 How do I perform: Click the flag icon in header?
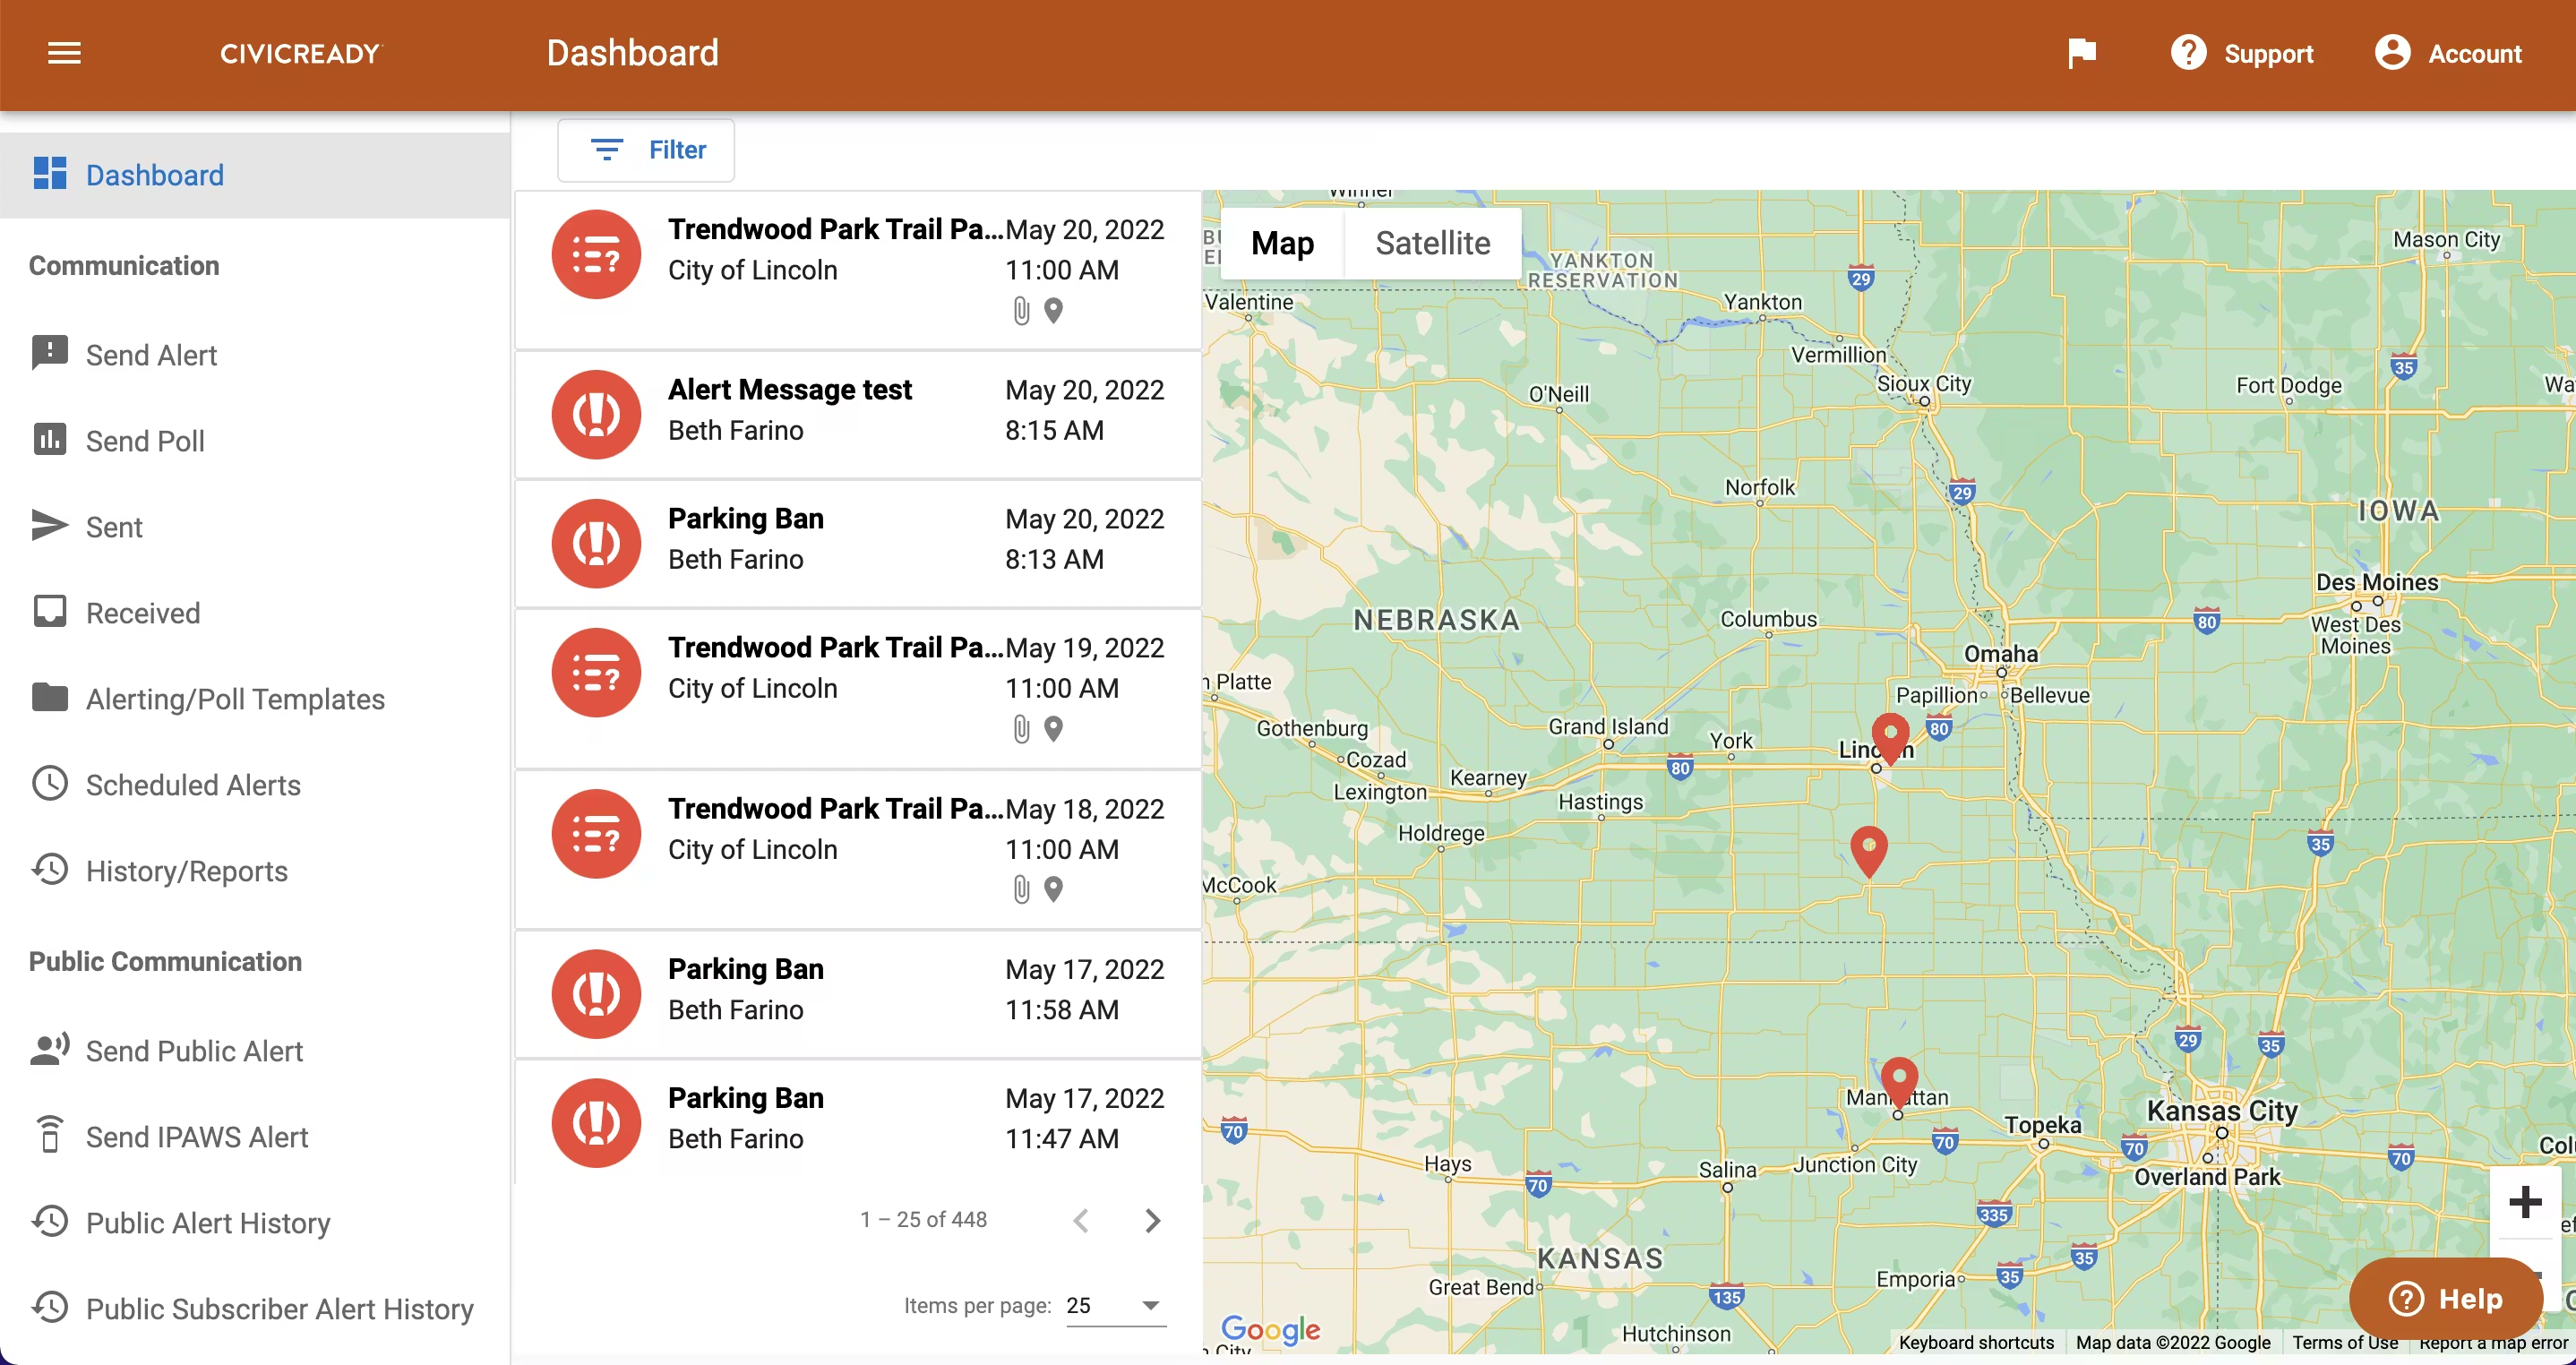[2081, 53]
